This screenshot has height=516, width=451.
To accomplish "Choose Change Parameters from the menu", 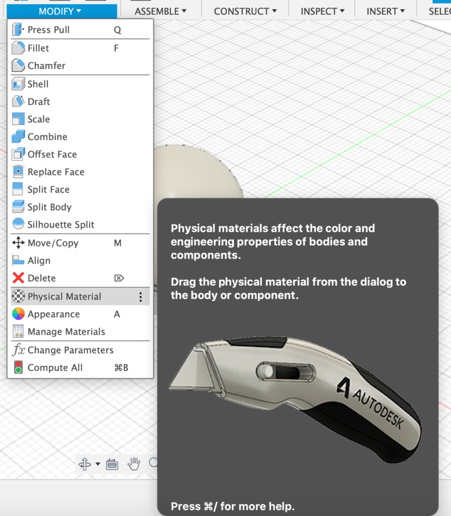I will click(x=70, y=350).
